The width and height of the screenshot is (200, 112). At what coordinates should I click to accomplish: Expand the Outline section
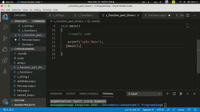point(12,100)
